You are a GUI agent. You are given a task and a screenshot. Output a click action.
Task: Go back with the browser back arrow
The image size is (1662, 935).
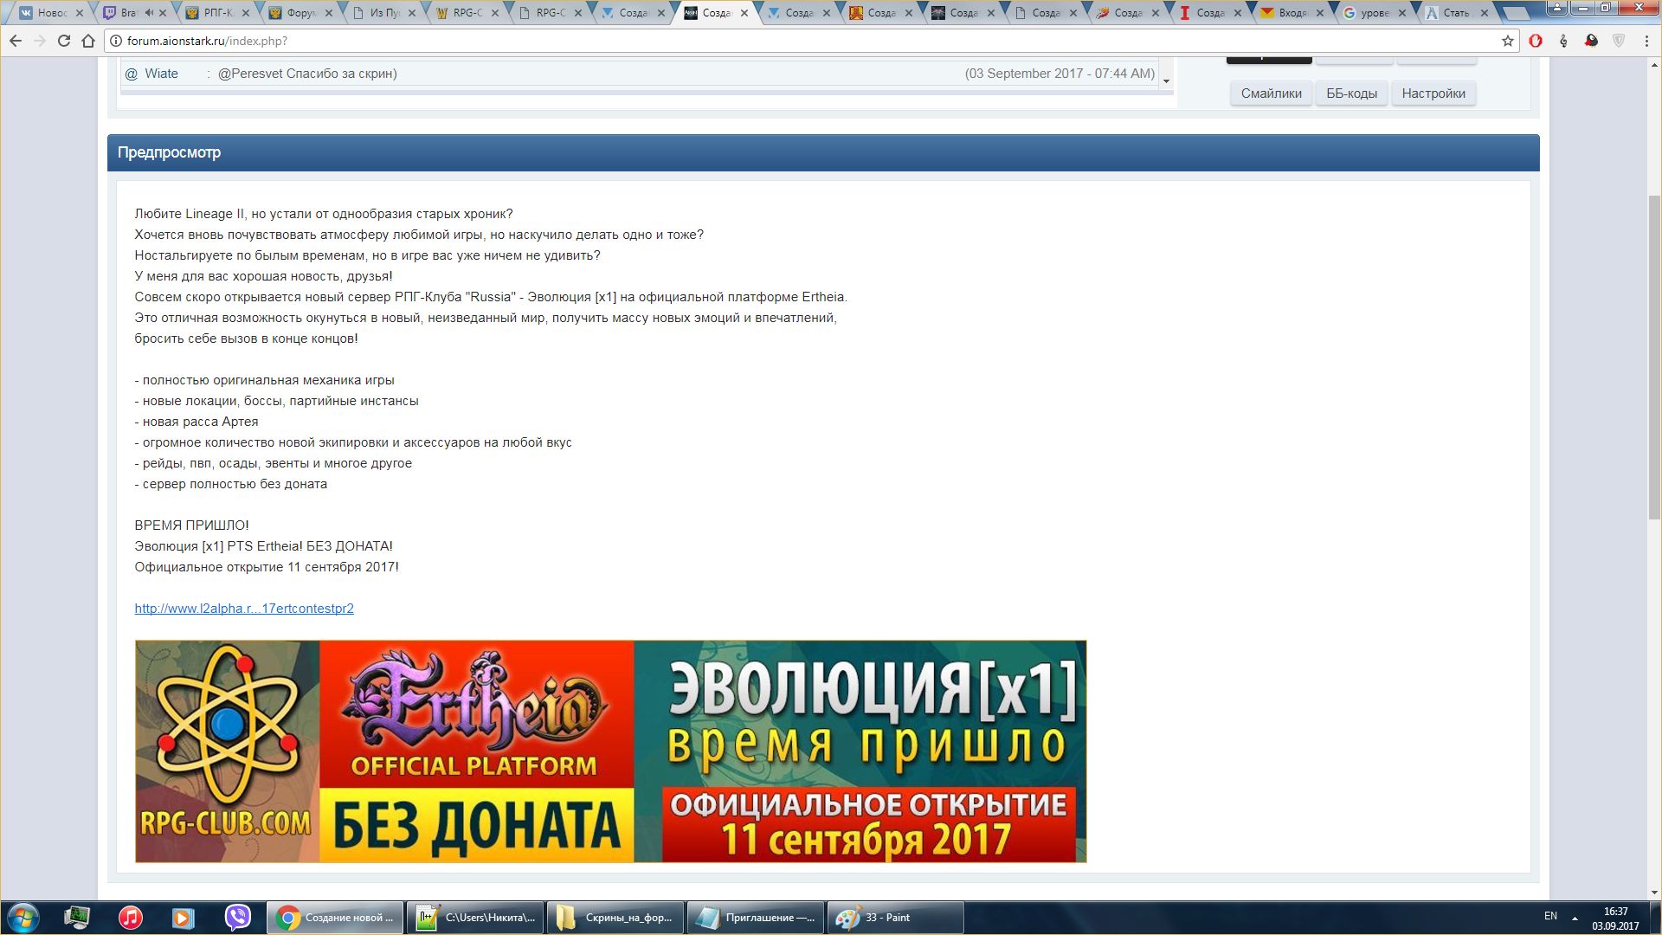pos(16,41)
